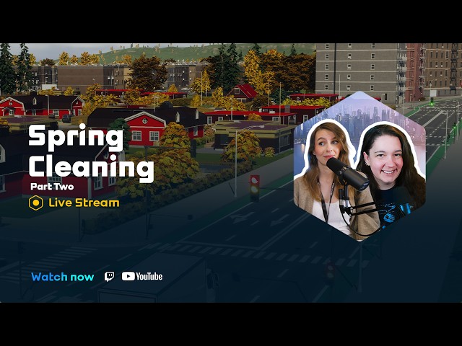Click the yellow hexagon live indicator icon

coord(35,203)
